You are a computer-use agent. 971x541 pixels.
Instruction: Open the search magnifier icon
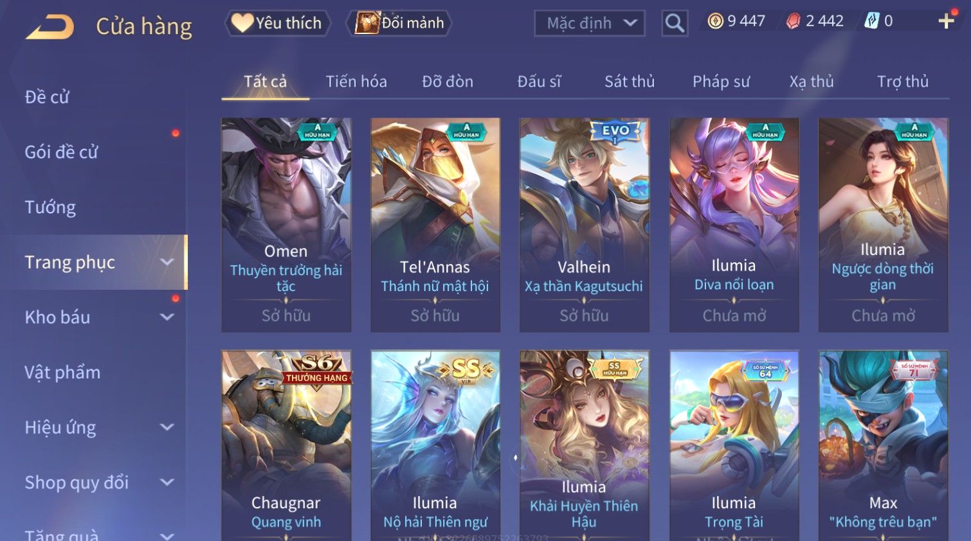(x=675, y=23)
